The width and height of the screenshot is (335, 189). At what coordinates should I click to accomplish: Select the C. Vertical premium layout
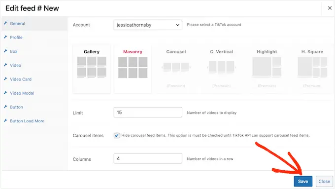[x=221, y=69]
